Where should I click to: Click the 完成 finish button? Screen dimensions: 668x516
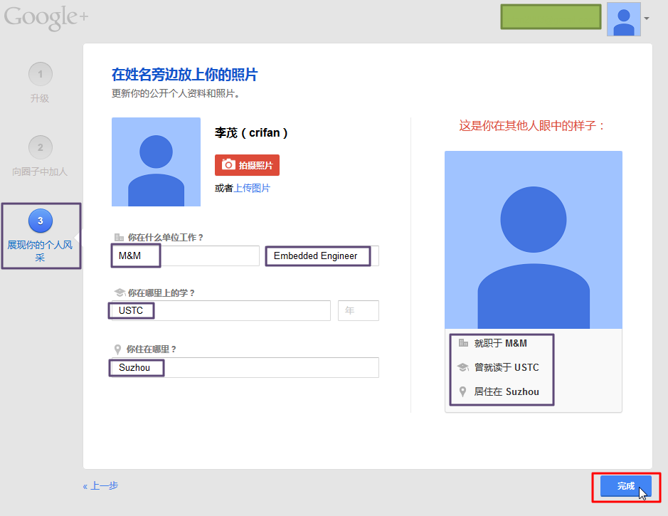pyautogui.click(x=626, y=486)
